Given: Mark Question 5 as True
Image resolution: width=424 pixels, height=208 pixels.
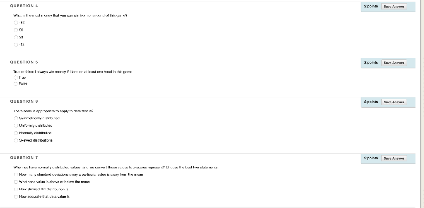Looking at the screenshot, I should pos(15,78).
